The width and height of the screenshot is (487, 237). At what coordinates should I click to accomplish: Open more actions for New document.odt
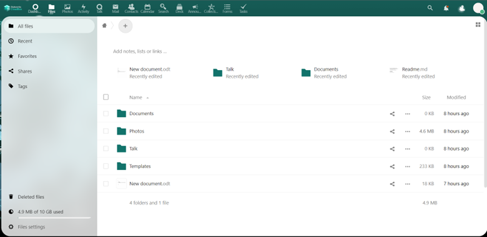pyautogui.click(x=408, y=184)
